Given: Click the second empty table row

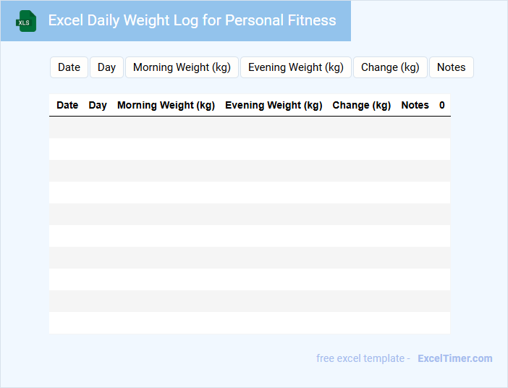Looking at the screenshot, I should [x=250, y=149].
